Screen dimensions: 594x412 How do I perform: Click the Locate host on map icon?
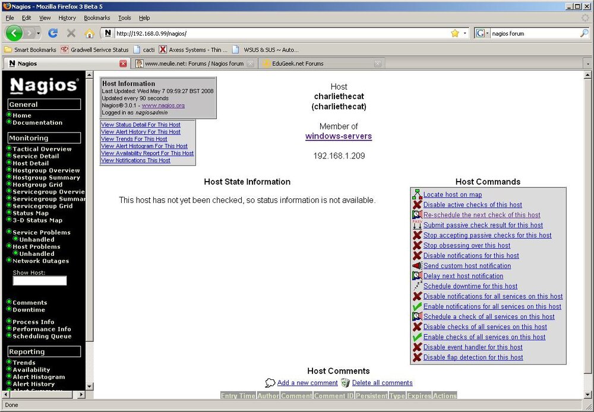click(x=417, y=194)
